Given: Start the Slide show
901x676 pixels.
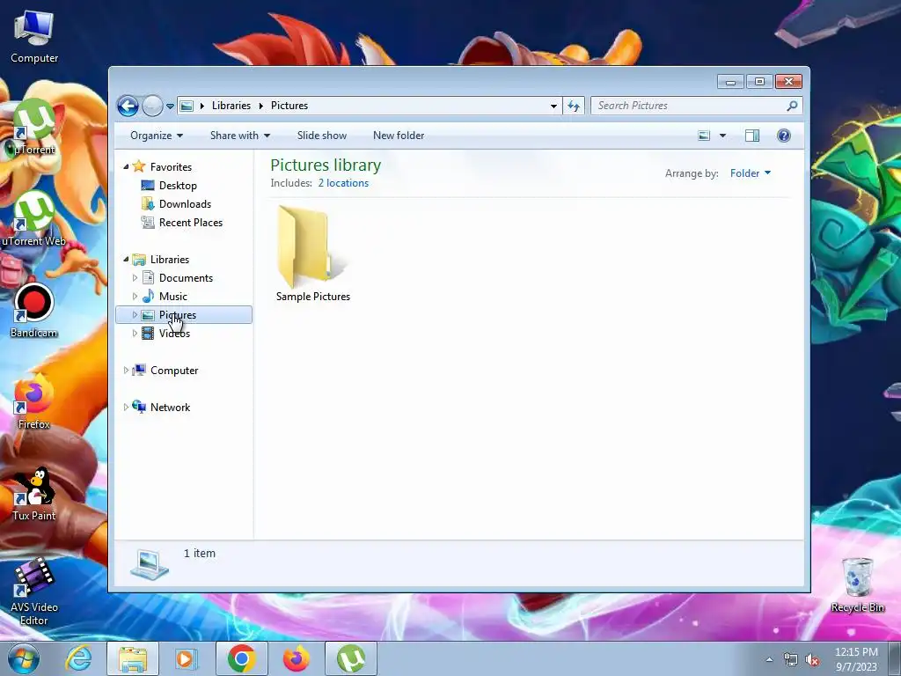Looking at the screenshot, I should click(322, 136).
